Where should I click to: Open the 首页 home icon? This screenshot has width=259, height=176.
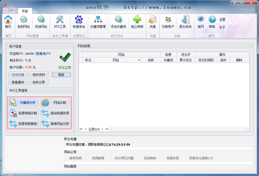click(x=8, y=22)
